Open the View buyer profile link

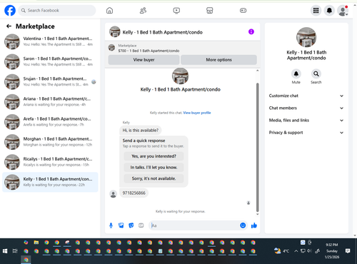197,113
